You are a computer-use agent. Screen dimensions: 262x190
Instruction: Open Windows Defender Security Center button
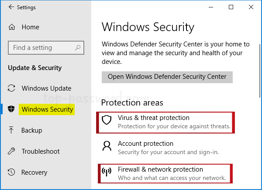pyautogui.click(x=167, y=77)
